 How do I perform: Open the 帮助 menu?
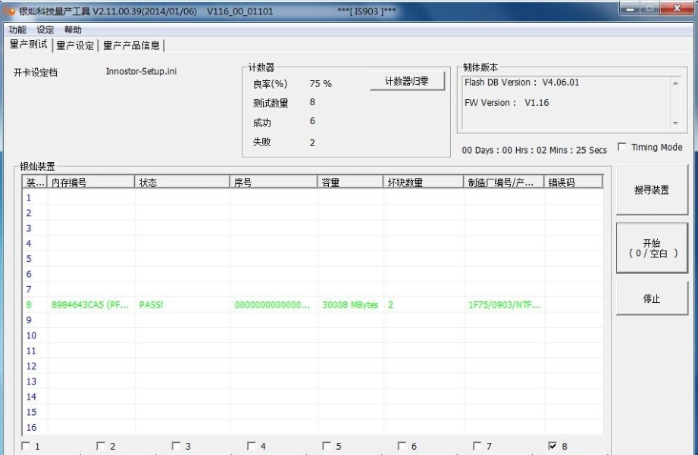coord(73,30)
